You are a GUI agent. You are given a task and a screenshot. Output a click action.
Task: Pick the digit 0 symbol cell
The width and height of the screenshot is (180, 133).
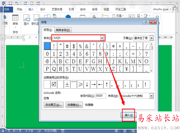pos(47,54)
